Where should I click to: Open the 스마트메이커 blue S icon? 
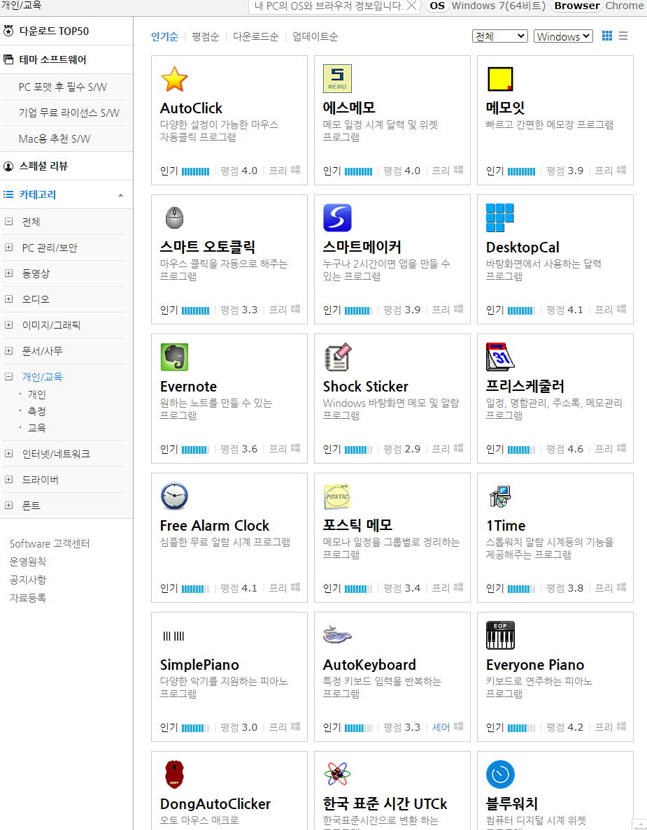tap(337, 217)
